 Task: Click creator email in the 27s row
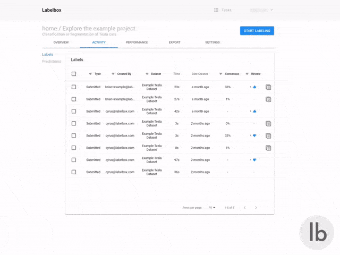click(120, 99)
